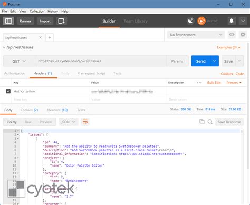This screenshot has width=250, height=205.
Task: Click the interceptor satellite icon
Action: [190, 21]
